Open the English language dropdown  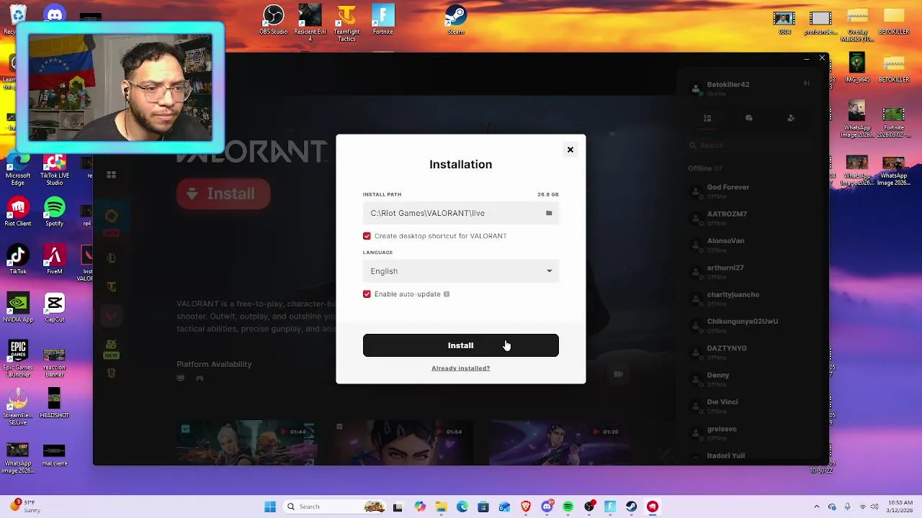point(461,271)
